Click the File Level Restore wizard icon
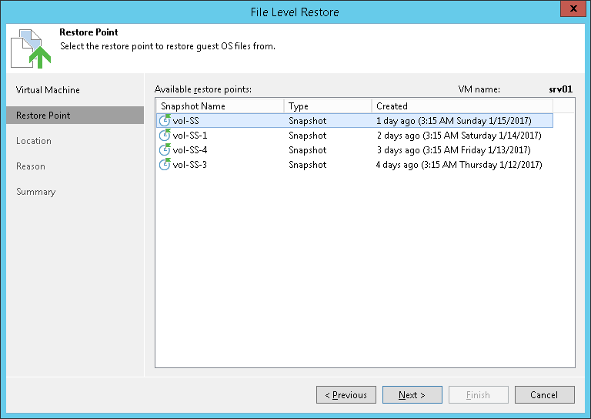This screenshot has height=419, width=591. tap(31, 48)
